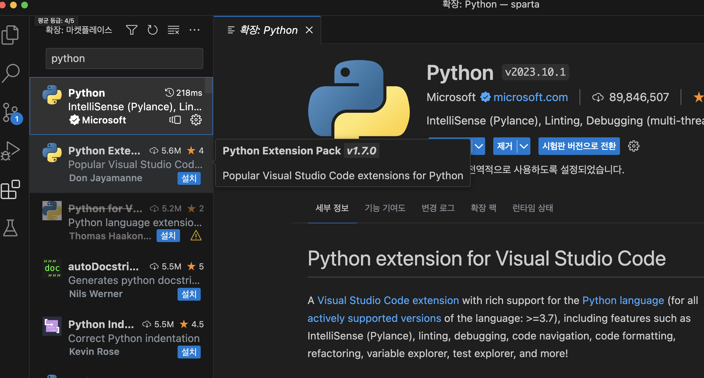Switch to the 변경 로그 tab

438,208
